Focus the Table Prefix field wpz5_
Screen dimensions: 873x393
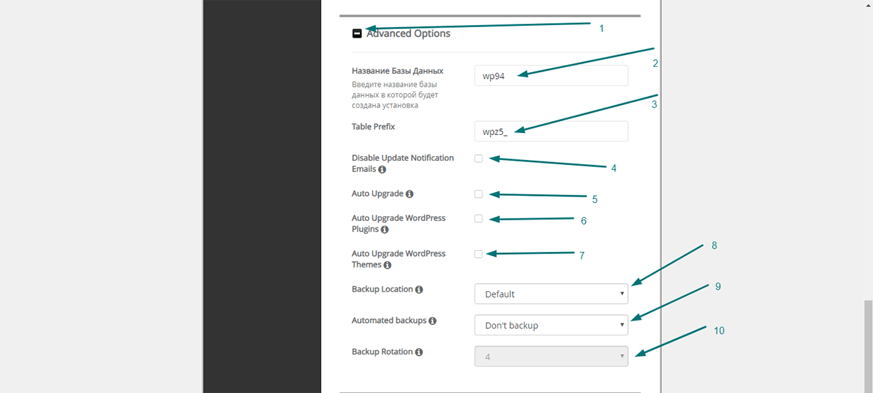[x=551, y=131]
